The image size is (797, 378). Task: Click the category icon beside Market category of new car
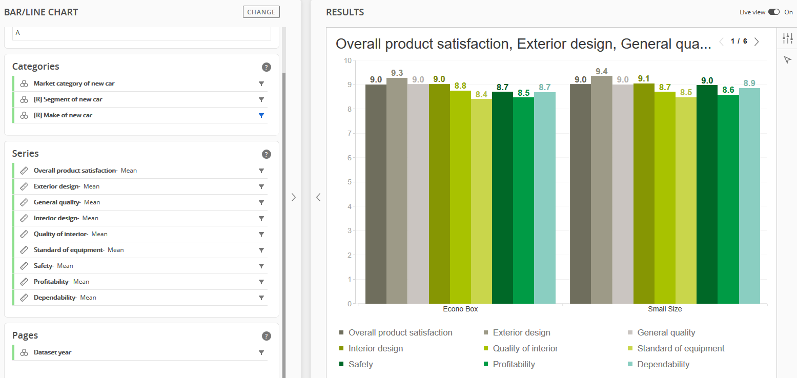point(24,83)
